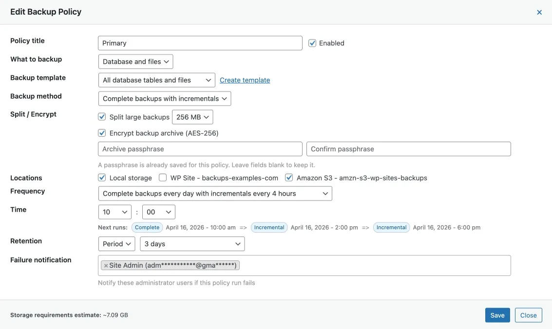Toggle the Enabled checkbox
Viewport: 552px width, 329px height.
[x=312, y=43]
